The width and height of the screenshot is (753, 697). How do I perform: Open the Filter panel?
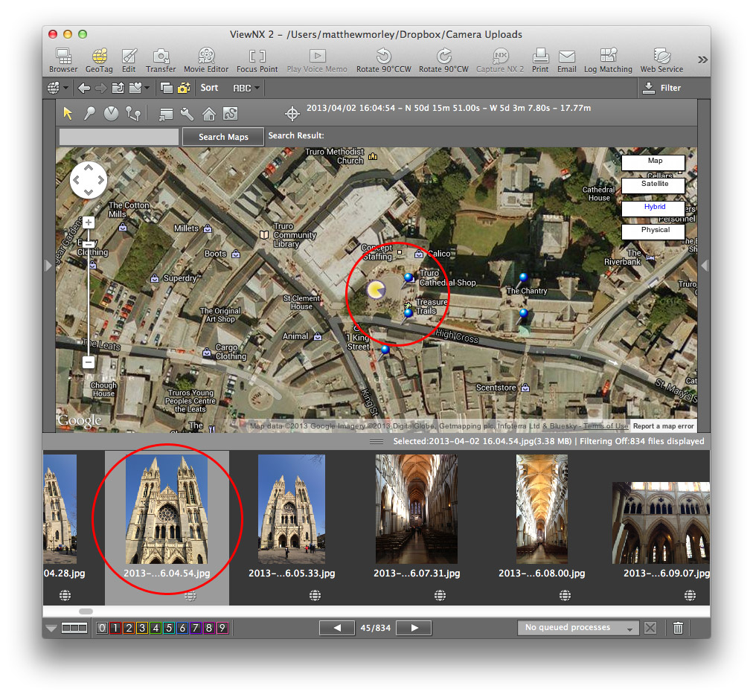point(663,88)
